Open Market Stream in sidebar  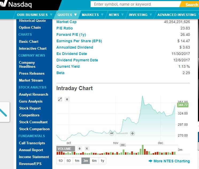click(31, 81)
